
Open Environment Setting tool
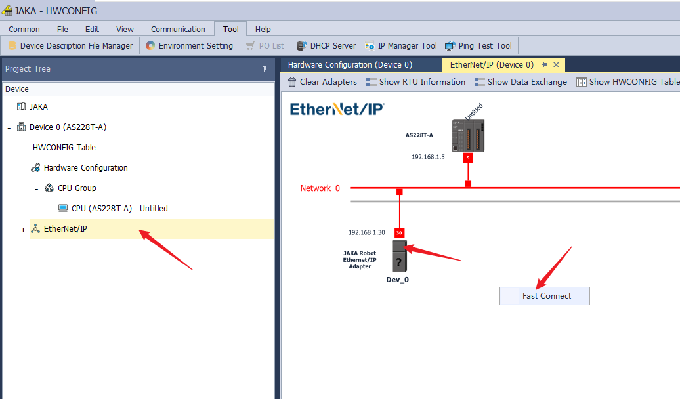[189, 46]
